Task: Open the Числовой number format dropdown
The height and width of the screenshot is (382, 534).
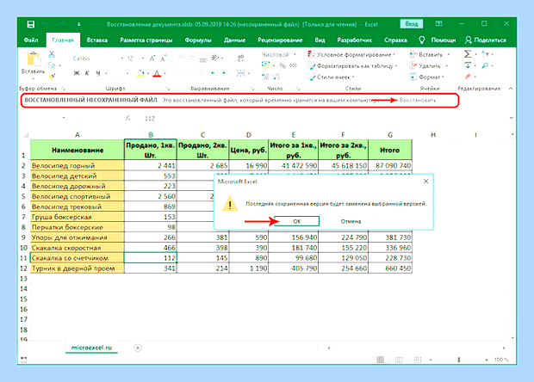Action: 295,54
